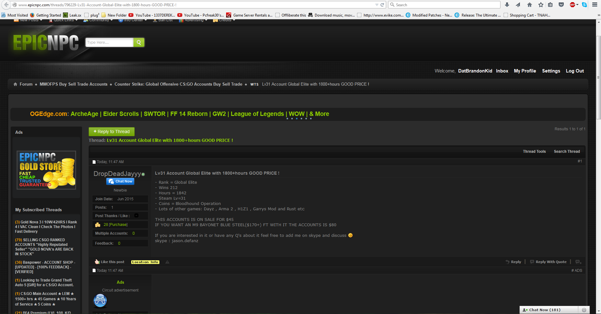This screenshot has width=601, height=314.
Task: Open the Most Visited bookmarks folder
Action: [x=15, y=15]
